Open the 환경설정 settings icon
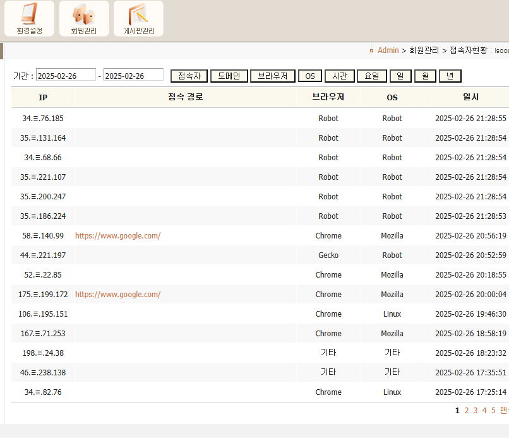 (29, 18)
